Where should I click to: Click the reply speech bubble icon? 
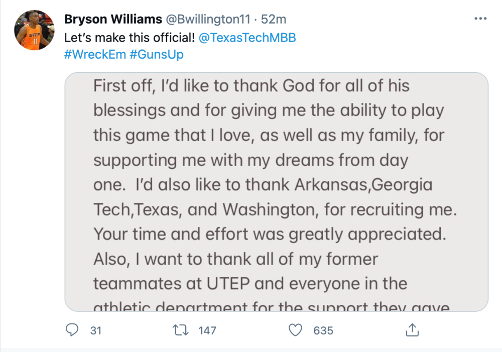[x=73, y=330]
